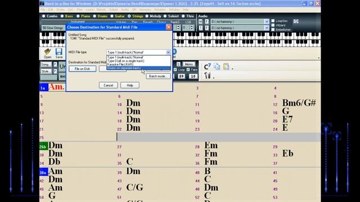Toggle the Loop checkbox
This screenshot has height=202, width=360.
pyautogui.click(x=175, y=70)
